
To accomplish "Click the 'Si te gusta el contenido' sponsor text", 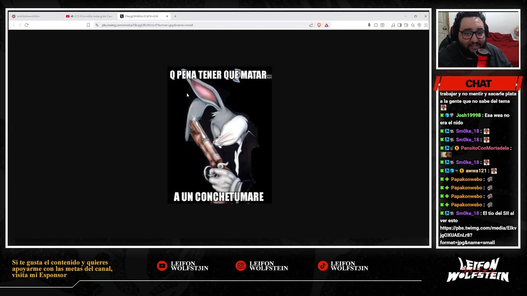I will 62,269.
